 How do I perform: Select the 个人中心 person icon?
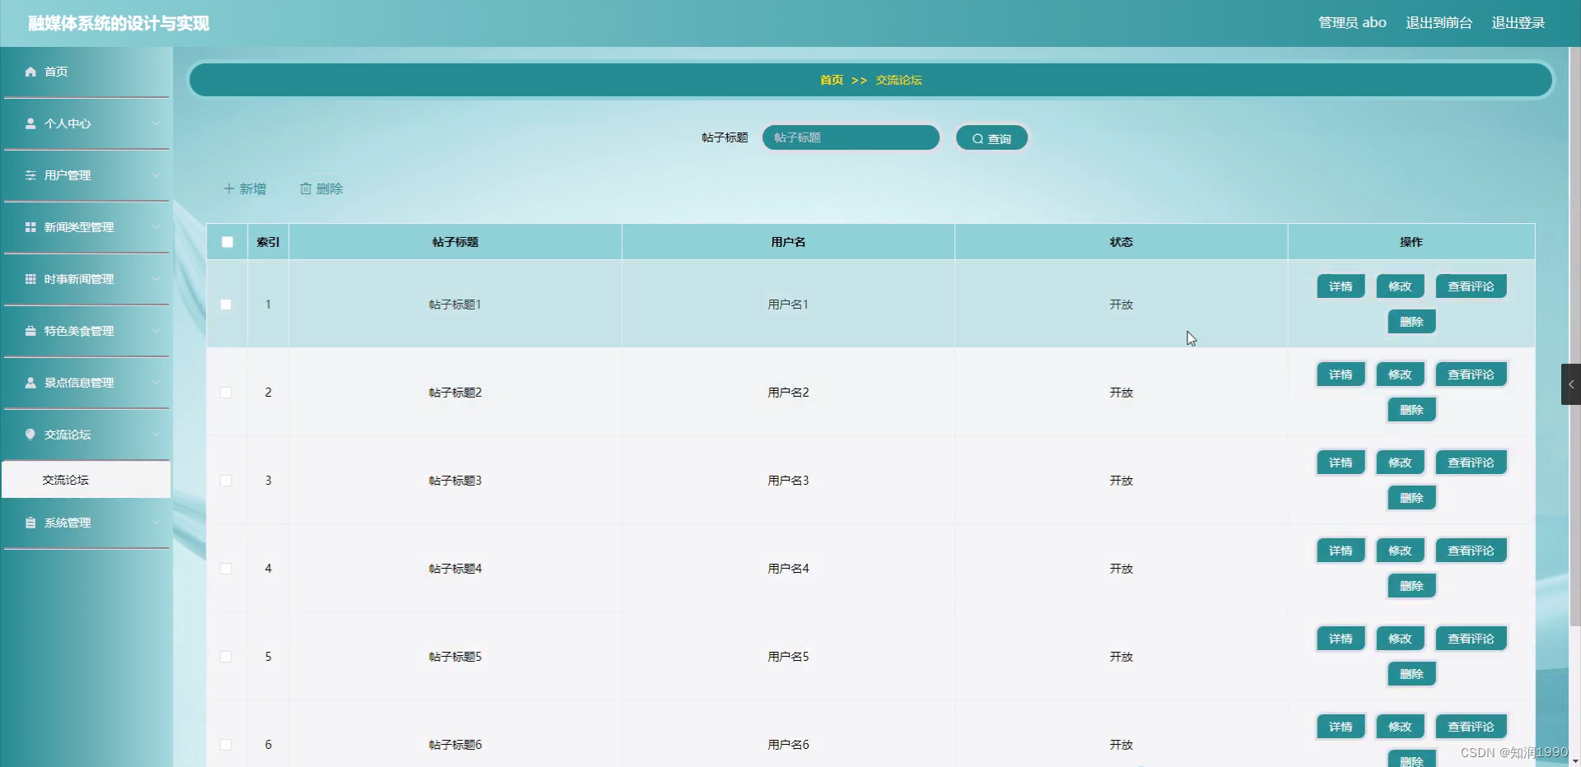tap(30, 123)
